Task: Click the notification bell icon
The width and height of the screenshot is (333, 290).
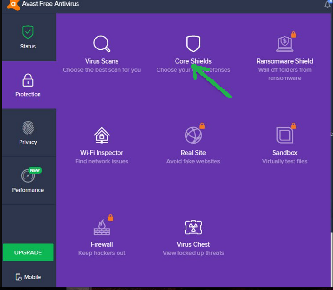Action: pos(327,4)
